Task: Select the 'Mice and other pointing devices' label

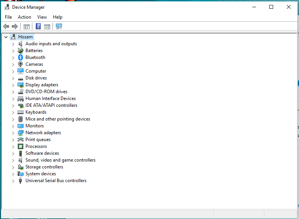Action: point(58,119)
